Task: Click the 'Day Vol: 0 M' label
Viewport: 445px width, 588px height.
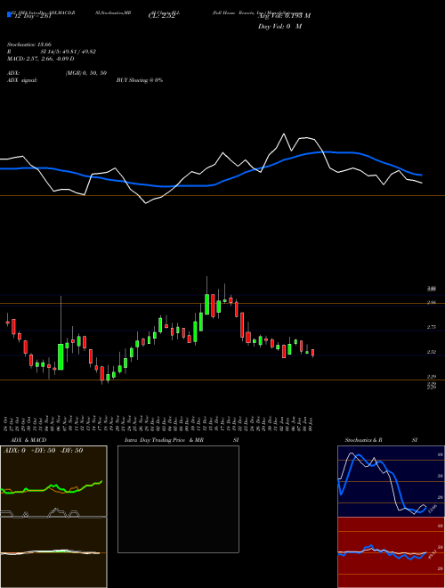Action: (279, 27)
